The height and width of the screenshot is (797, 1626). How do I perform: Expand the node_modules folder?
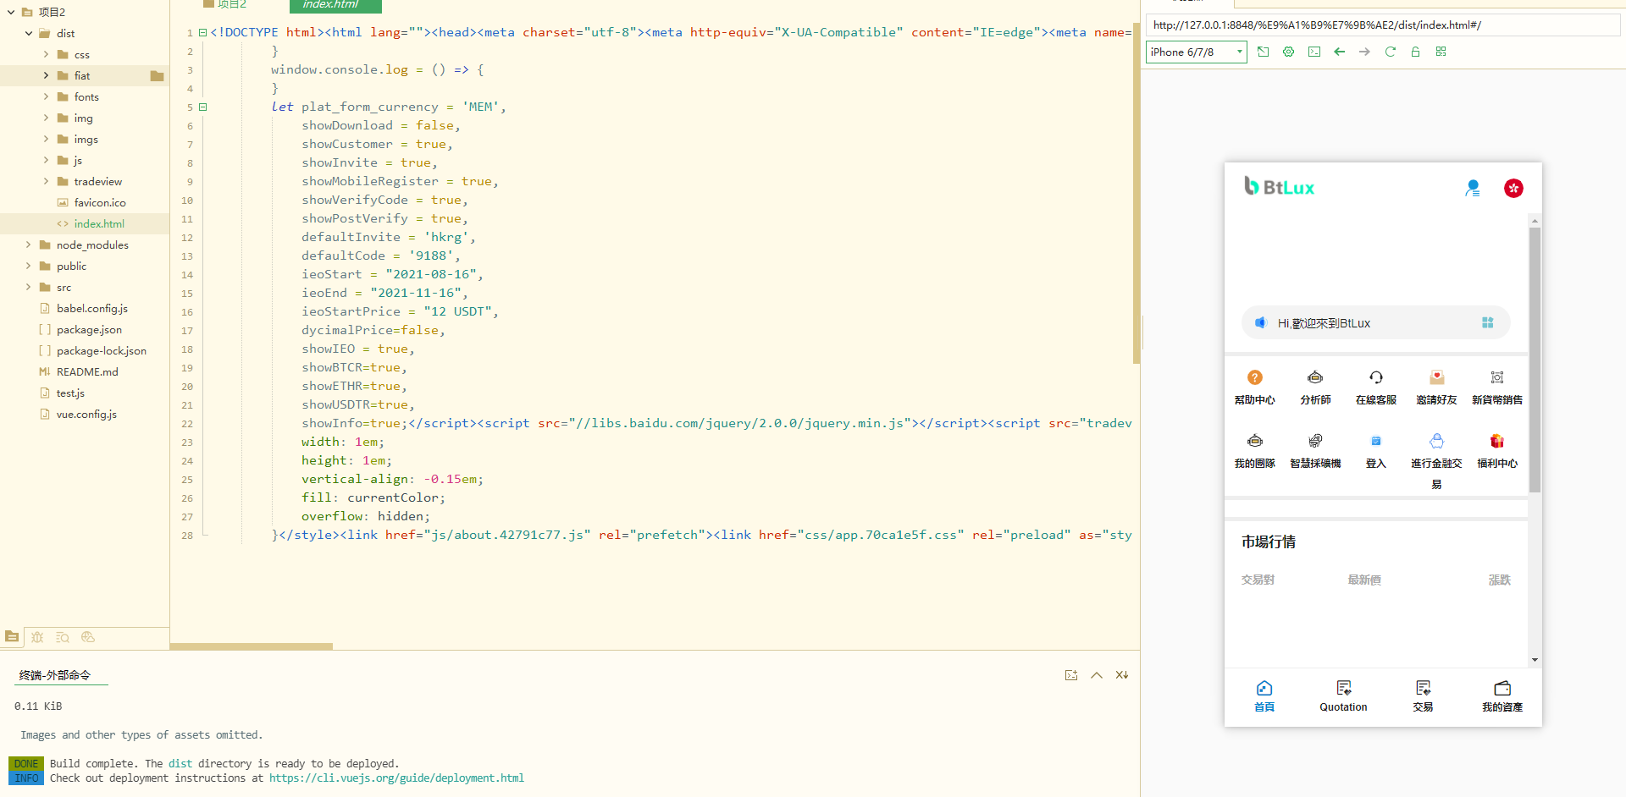(29, 245)
